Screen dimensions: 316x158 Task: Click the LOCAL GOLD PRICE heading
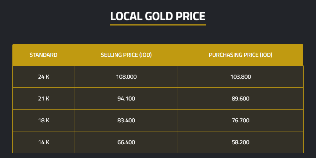(158, 16)
